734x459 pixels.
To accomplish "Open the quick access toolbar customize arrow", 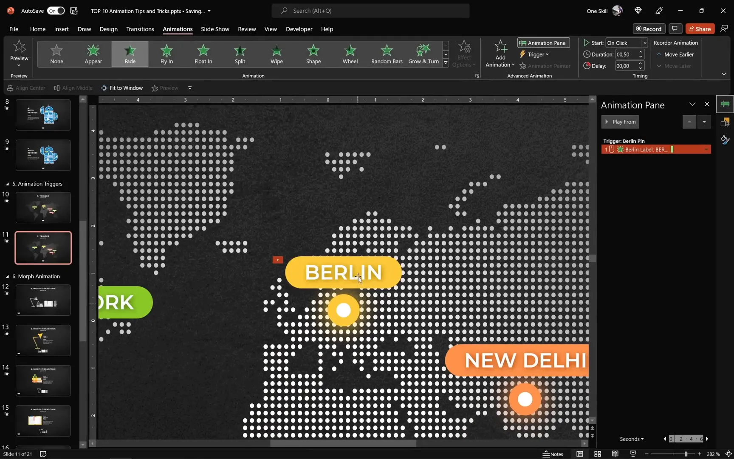I will pyautogui.click(x=190, y=88).
